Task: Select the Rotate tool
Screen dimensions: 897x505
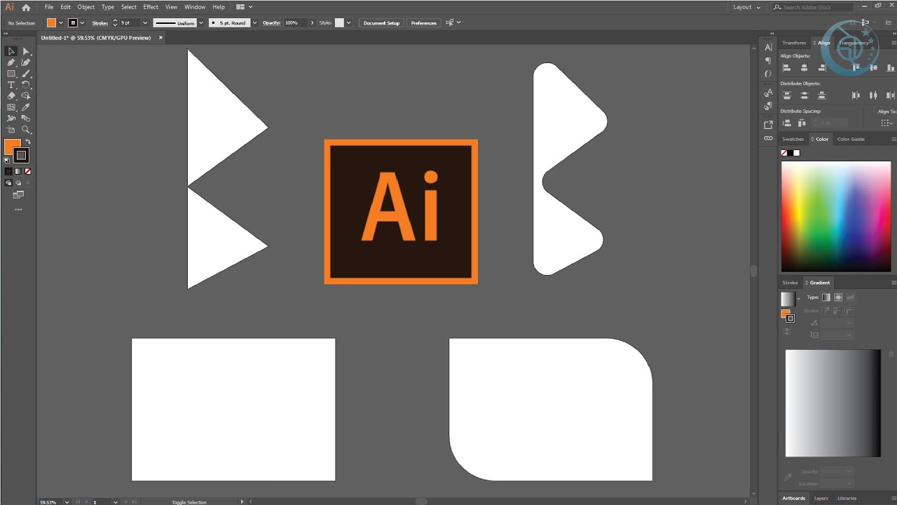Action: [x=26, y=85]
